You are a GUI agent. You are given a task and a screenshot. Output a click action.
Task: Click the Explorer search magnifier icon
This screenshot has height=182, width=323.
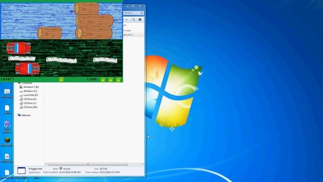click(142, 13)
